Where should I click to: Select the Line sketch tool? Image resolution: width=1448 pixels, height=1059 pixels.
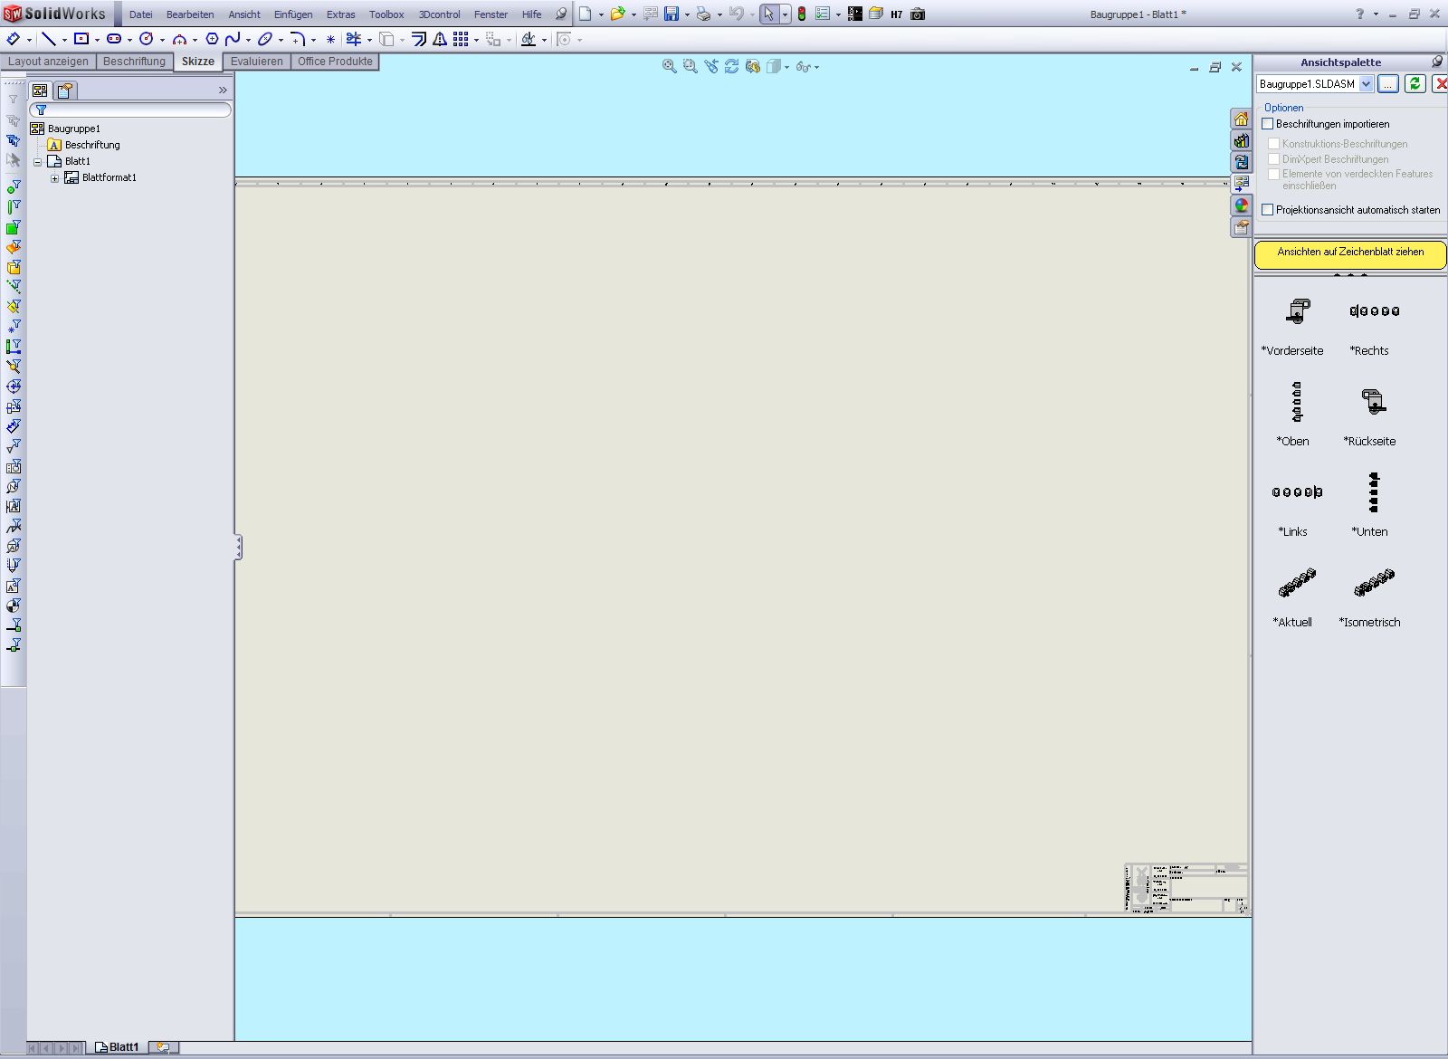pos(49,39)
